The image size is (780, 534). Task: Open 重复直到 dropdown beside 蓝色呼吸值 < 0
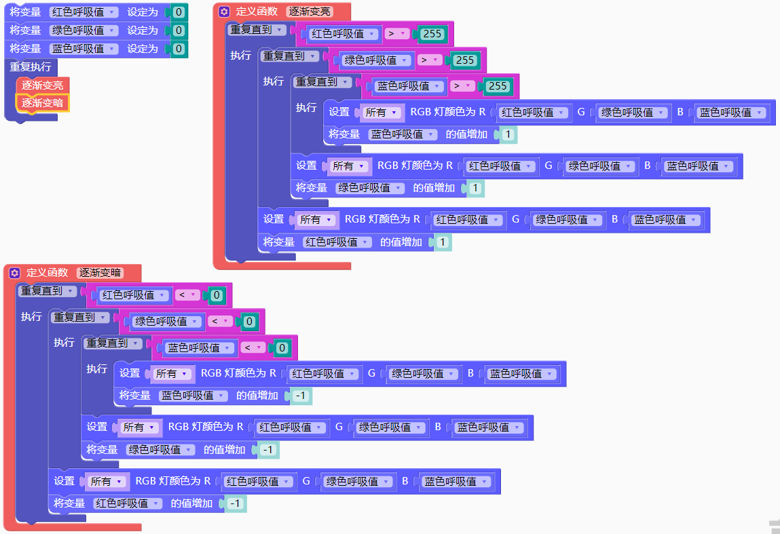pyautogui.click(x=113, y=343)
